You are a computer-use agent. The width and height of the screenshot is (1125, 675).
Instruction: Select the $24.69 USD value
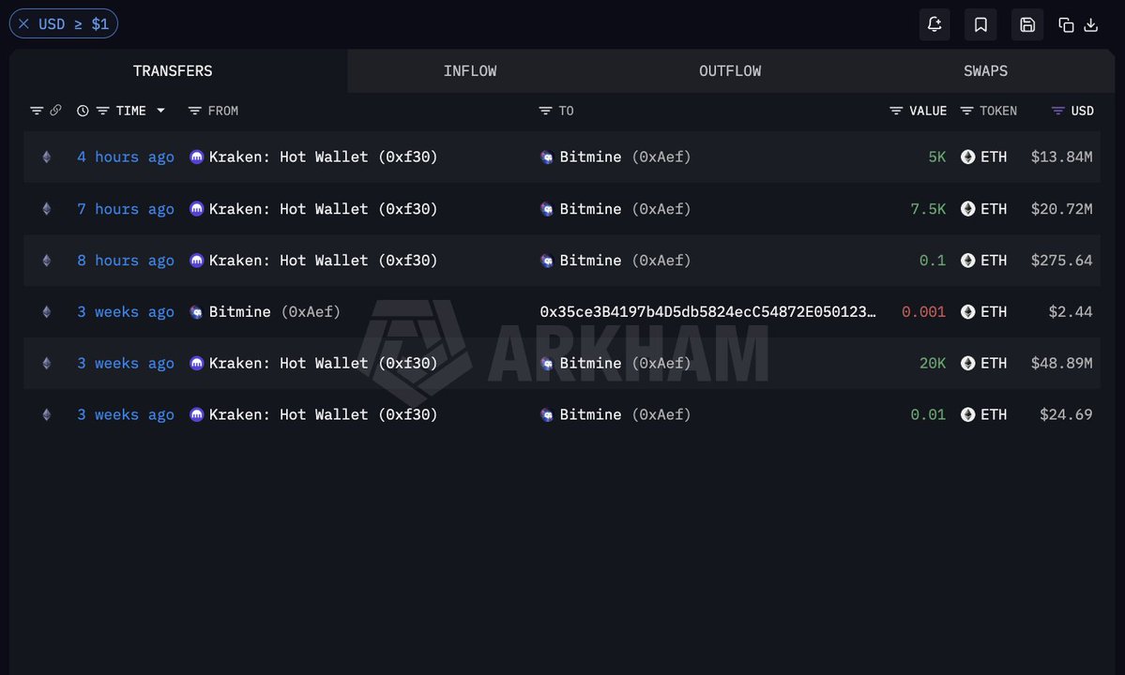coord(1066,415)
